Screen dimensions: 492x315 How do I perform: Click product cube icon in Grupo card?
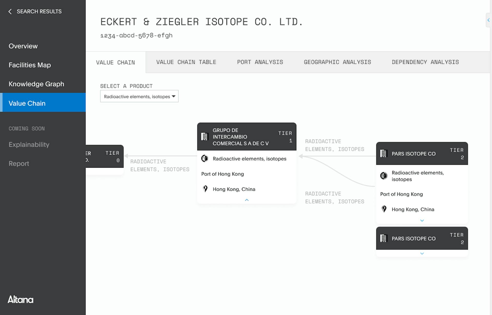click(x=204, y=159)
